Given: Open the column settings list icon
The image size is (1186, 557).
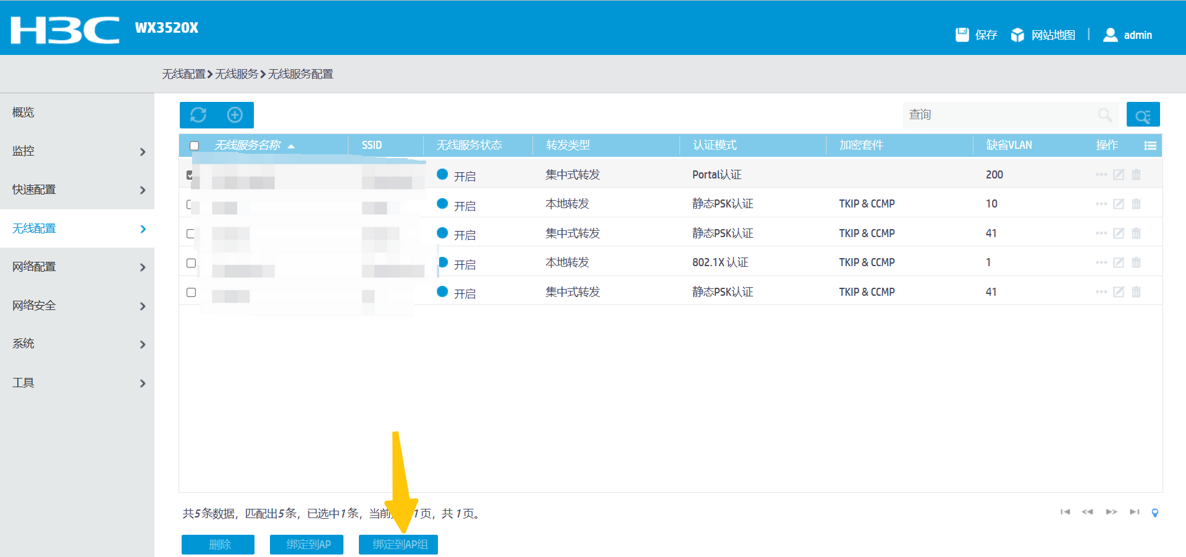Looking at the screenshot, I should 1150,146.
